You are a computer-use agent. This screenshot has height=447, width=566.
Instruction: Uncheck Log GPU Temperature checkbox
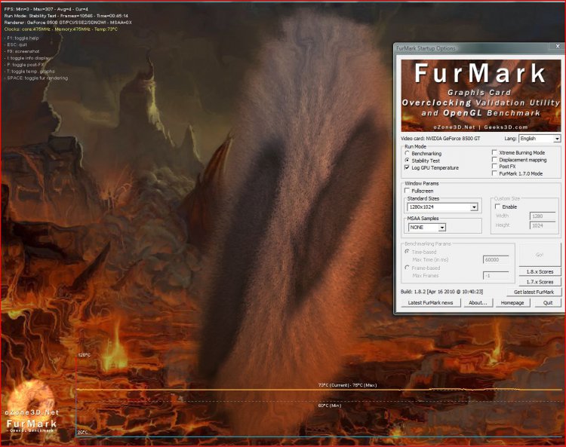tap(408, 167)
